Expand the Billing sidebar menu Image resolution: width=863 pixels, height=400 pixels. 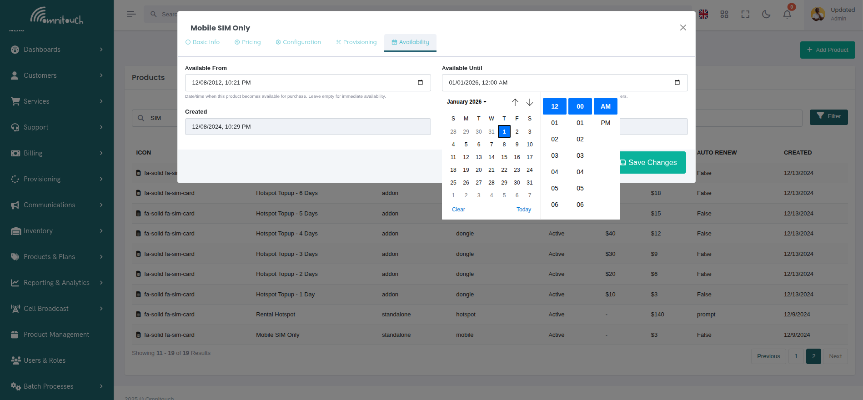(x=57, y=153)
